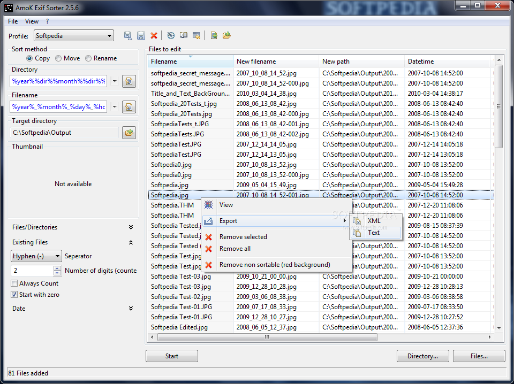Image resolution: width=514 pixels, height=384 pixels.
Task: Click the Files... button
Action: [x=479, y=356]
